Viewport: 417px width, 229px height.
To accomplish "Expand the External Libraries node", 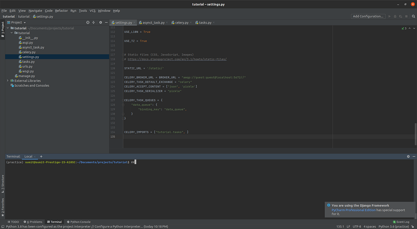I will coord(8,80).
